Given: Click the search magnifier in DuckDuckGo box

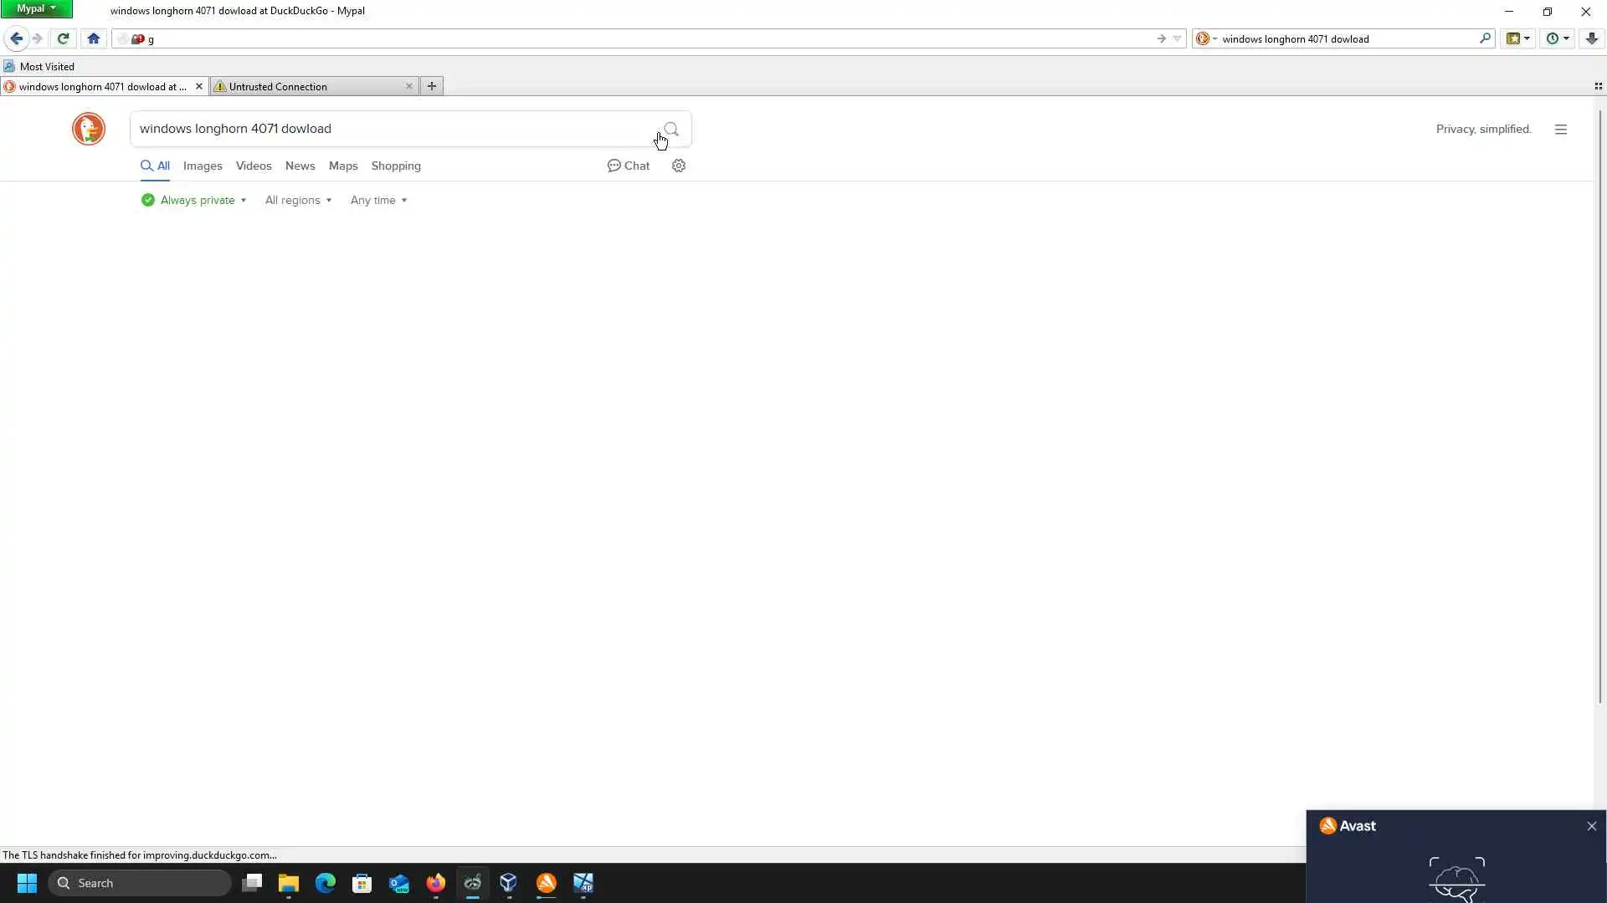Looking at the screenshot, I should [x=671, y=129].
